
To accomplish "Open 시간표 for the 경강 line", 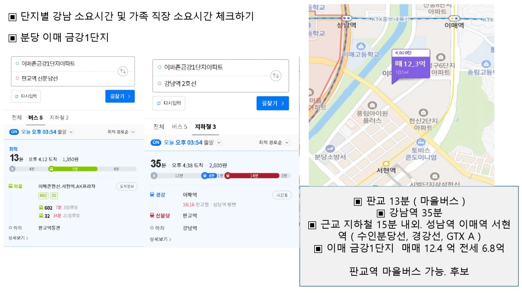I will [282, 195].
